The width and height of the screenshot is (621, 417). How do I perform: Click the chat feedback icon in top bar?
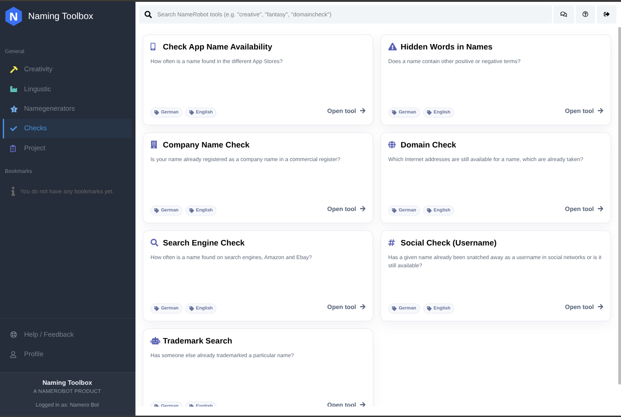pos(563,15)
